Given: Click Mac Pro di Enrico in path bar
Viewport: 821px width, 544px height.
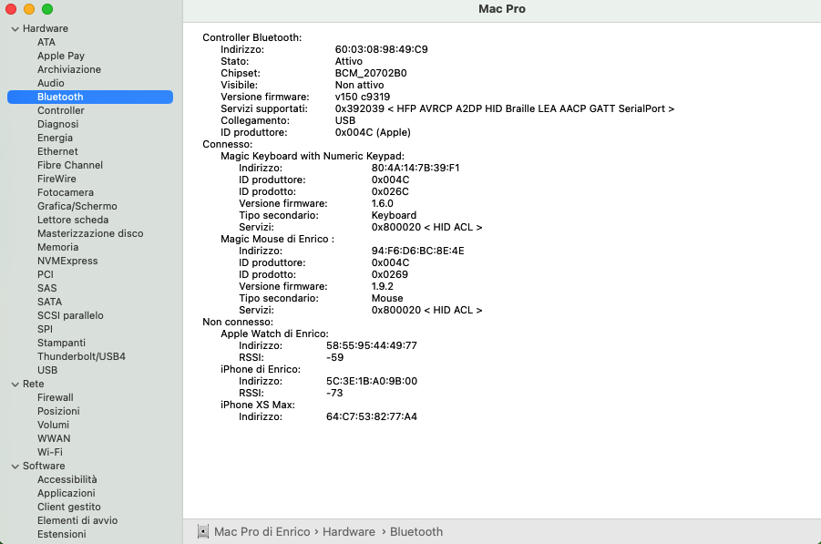Looking at the screenshot, I should (262, 531).
